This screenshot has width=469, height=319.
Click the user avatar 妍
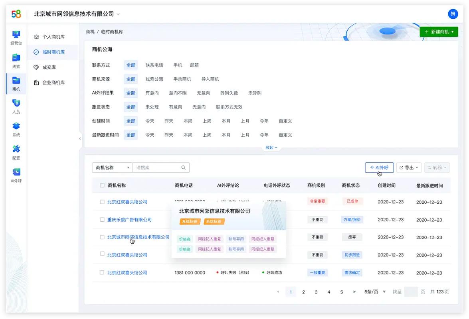[x=453, y=14]
